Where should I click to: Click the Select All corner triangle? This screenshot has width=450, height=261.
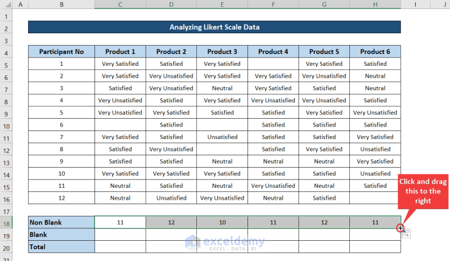click(5, 4)
